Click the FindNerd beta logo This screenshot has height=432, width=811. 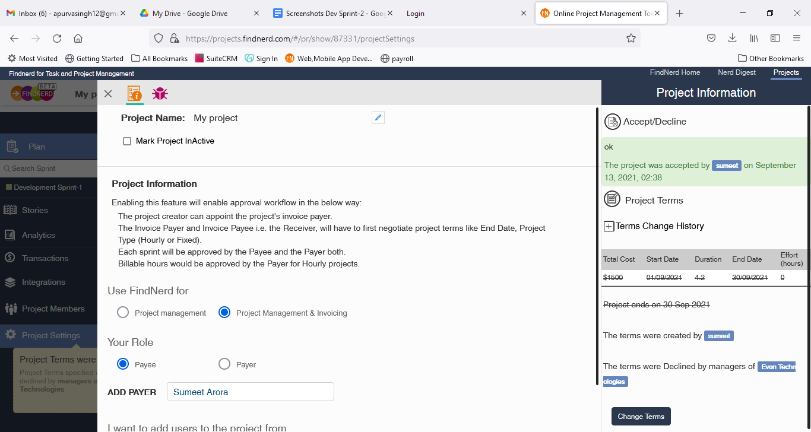(34, 93)
